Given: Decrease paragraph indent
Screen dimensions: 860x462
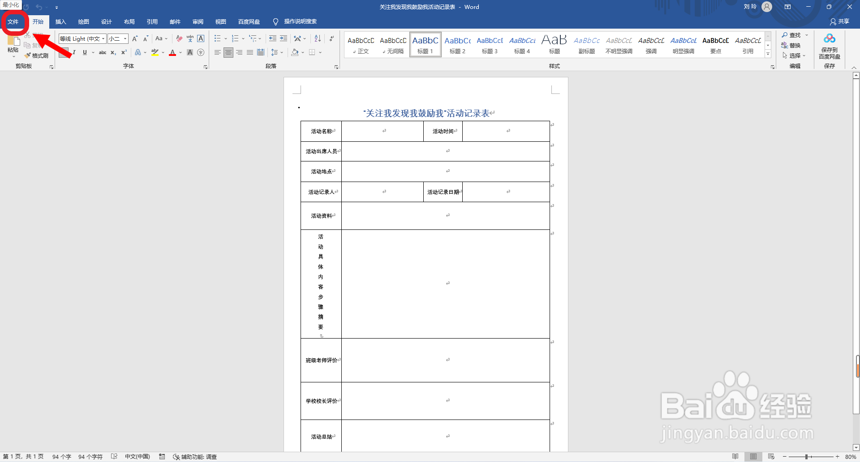Looking at the screenshot, I should click(x=272, y=39).
